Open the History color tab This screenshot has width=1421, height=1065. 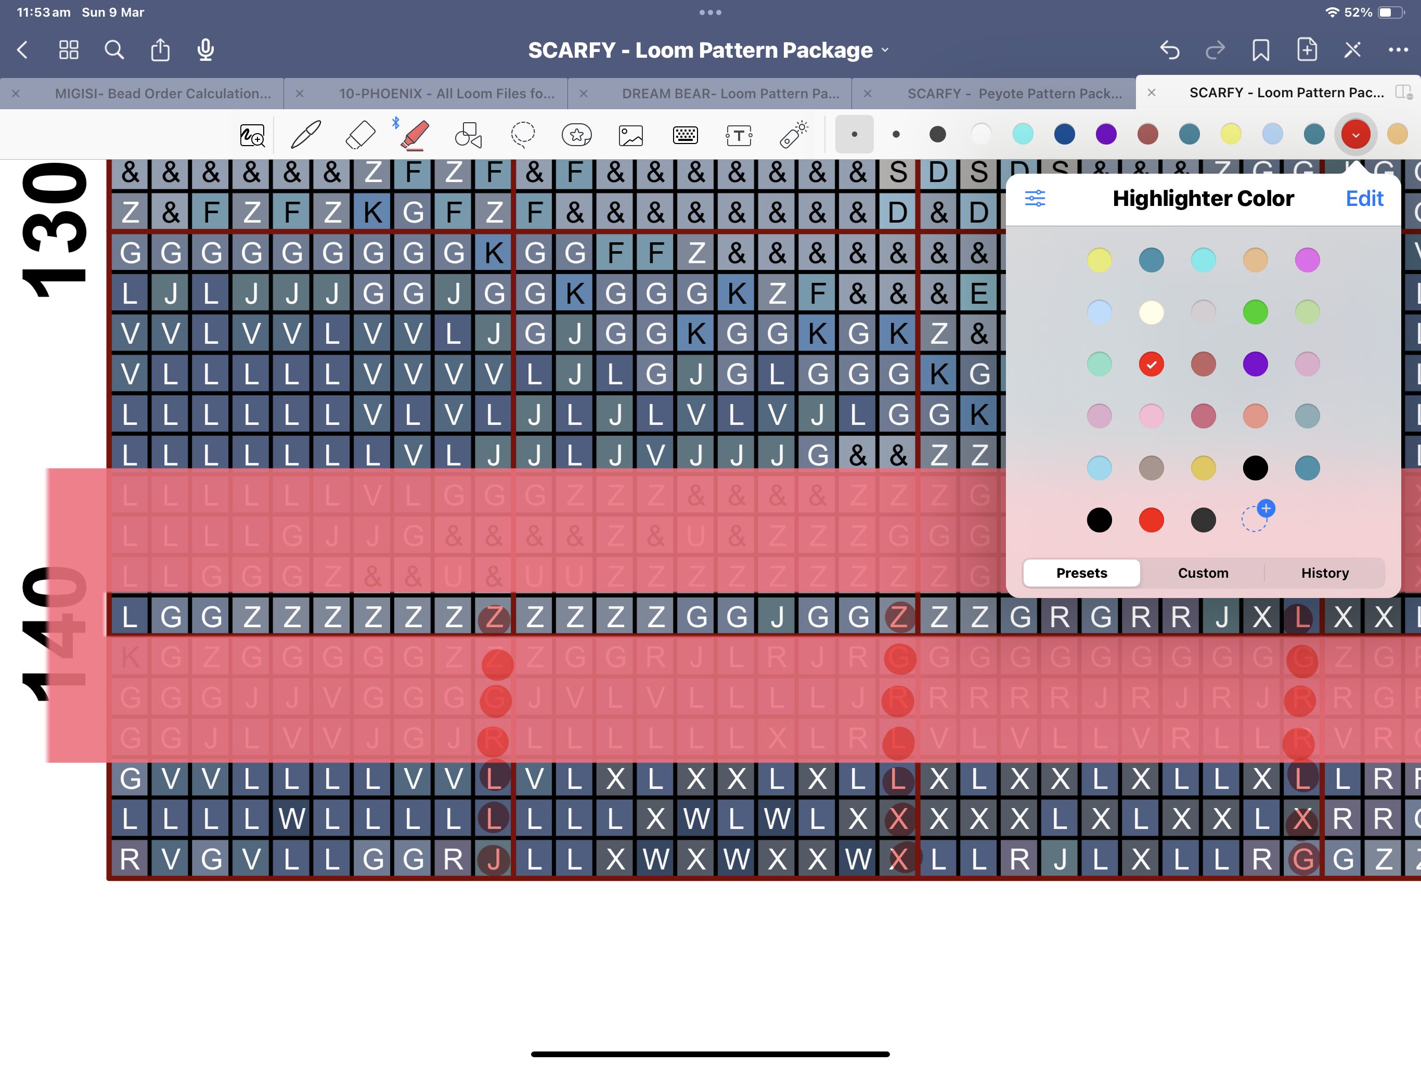pyautogui.click(x=1325, y=573)
